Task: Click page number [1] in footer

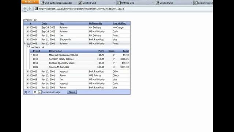Action: [x=25, y=92]
